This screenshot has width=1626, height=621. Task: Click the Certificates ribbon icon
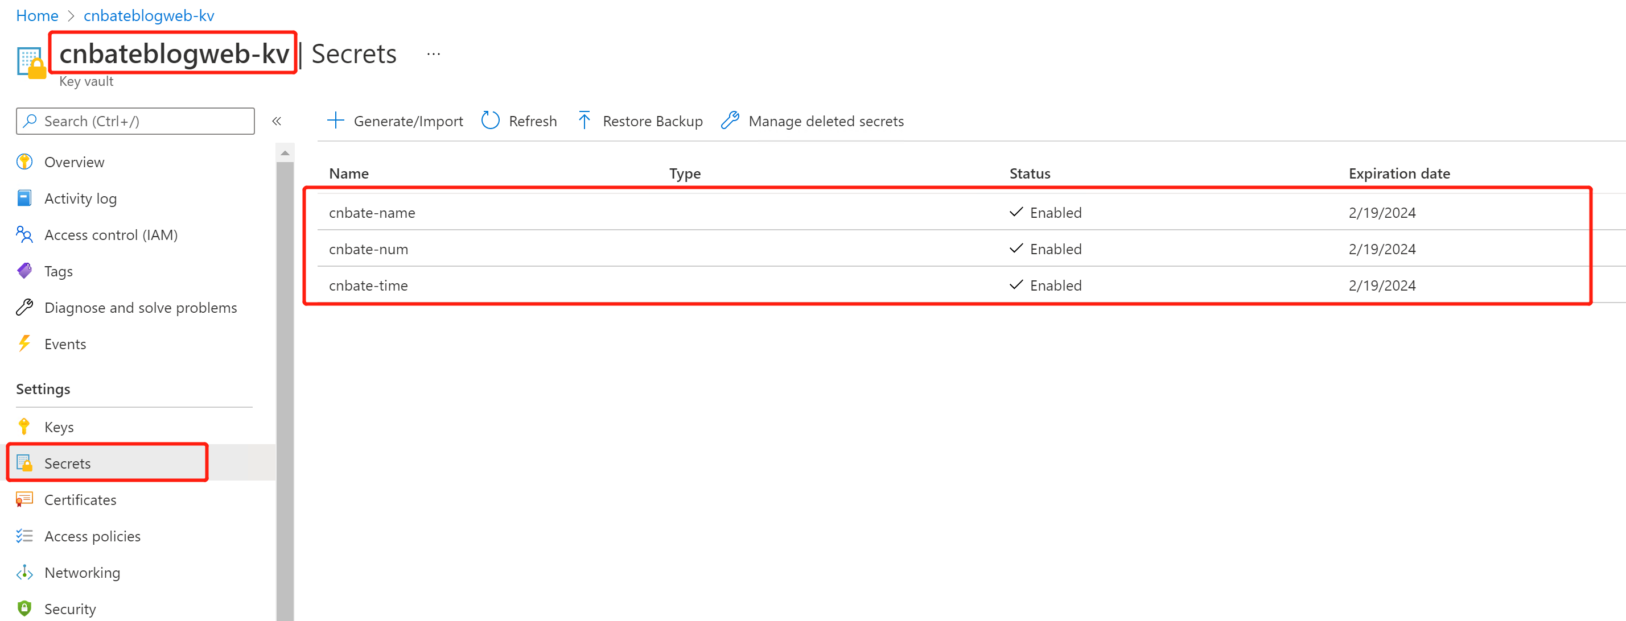pyautogui.click(x=24, y=500)
